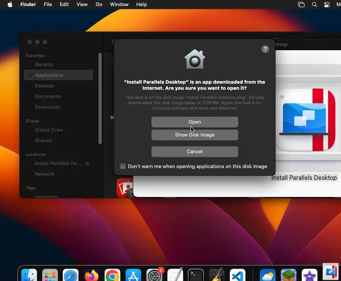
Task: Open App Store from the Dock
Action: (133, 276)
